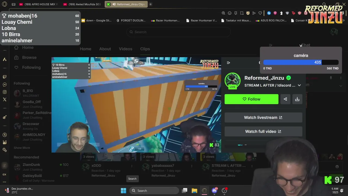Click the taskbar Search box
The height and width of the screenshot is (196, 348).
pos(154,191)
